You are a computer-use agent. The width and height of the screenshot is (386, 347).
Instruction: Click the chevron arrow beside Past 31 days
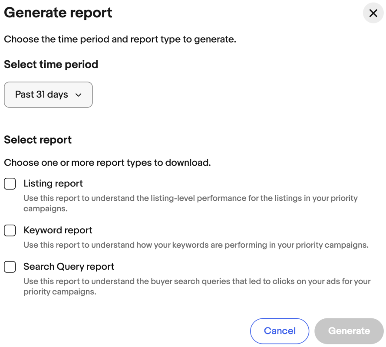tap(78, 95)
